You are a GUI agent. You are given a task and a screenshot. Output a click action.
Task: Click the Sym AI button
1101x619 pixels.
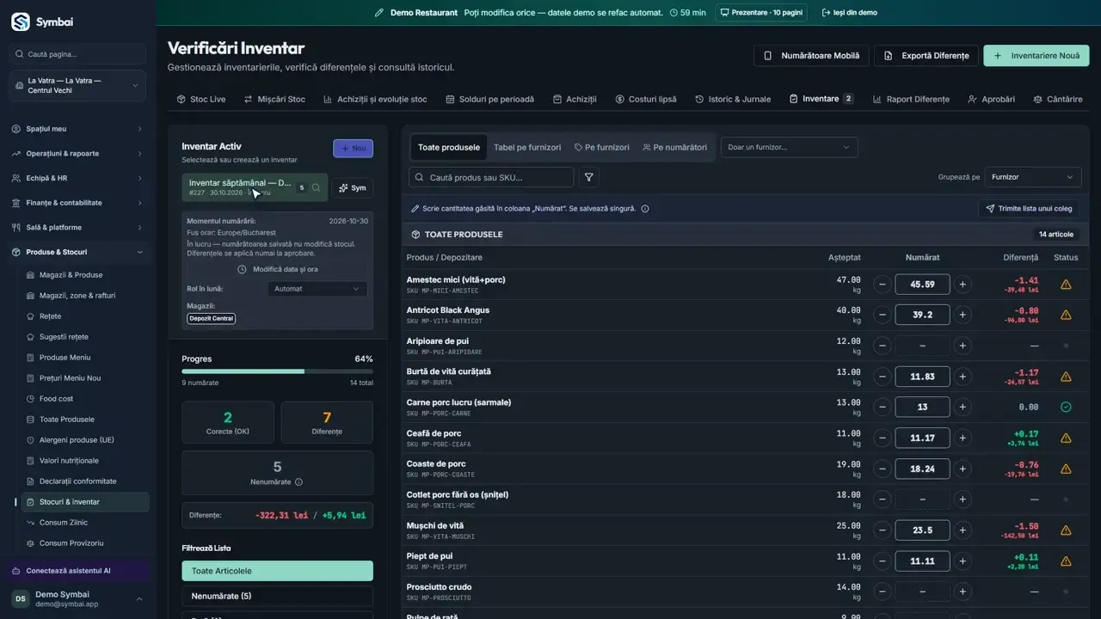point(353,187)
